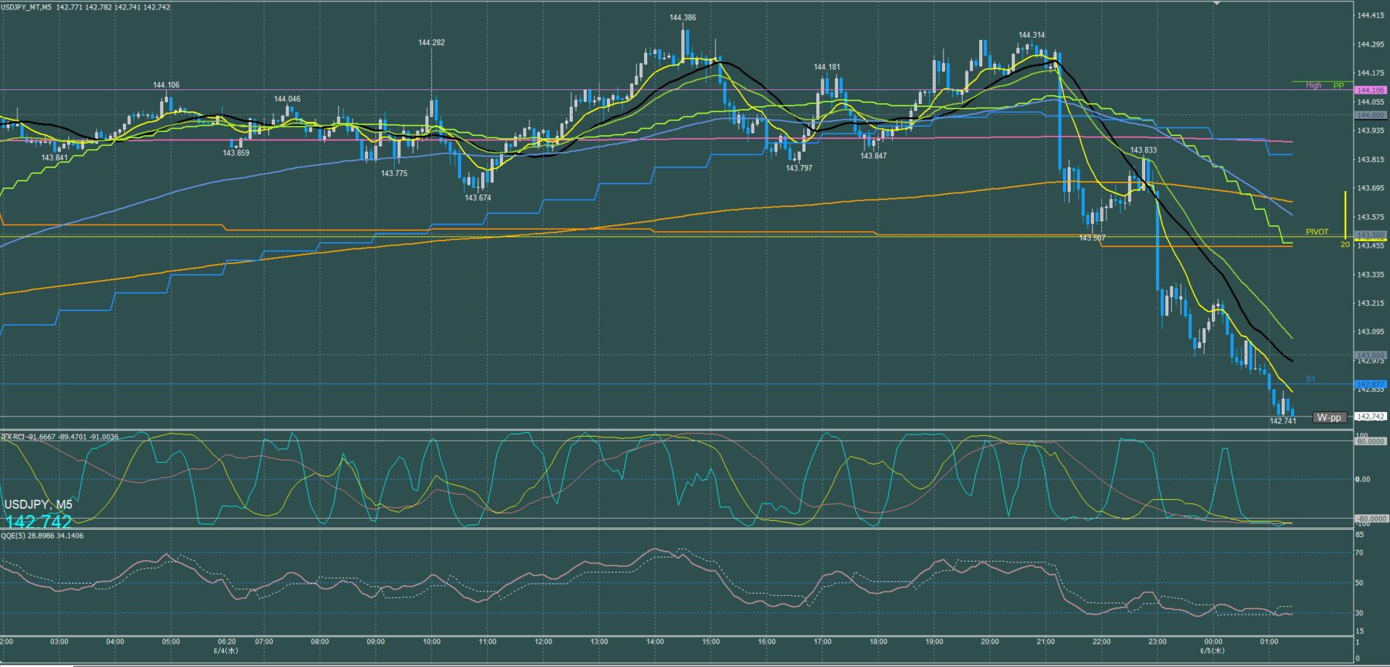Click the W-pp label button
Image resolution: width=1390 pixels, height=667 pixels.
click(1330, 417)
